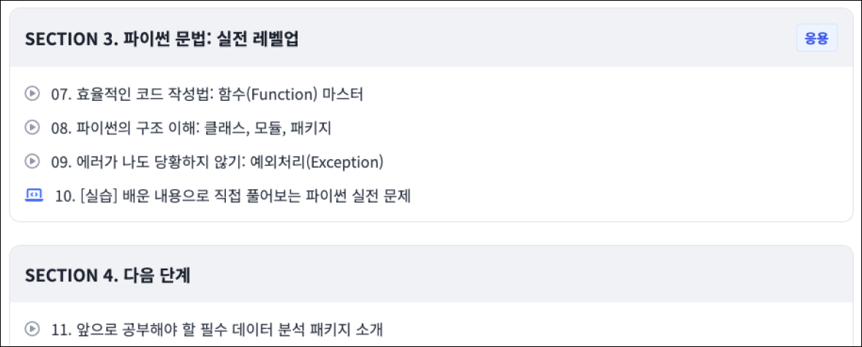Click the play icon beside lecture 07
Image resolution: width=862 pixels, height=347 pixels.
pyautogui.click(x=31, y=94)
